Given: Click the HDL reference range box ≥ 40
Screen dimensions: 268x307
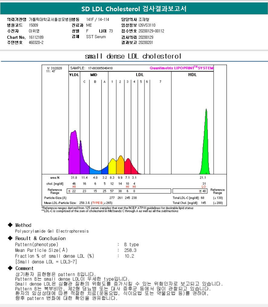Looking at the screenshot, I should coord(190,191).
